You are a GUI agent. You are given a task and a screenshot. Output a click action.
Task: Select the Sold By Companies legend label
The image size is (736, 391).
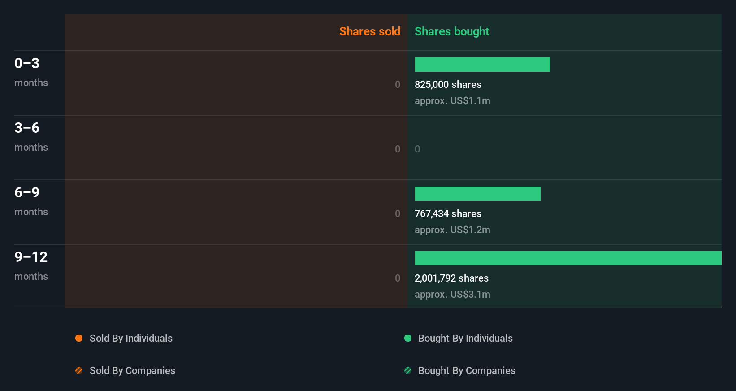point(132,370)
